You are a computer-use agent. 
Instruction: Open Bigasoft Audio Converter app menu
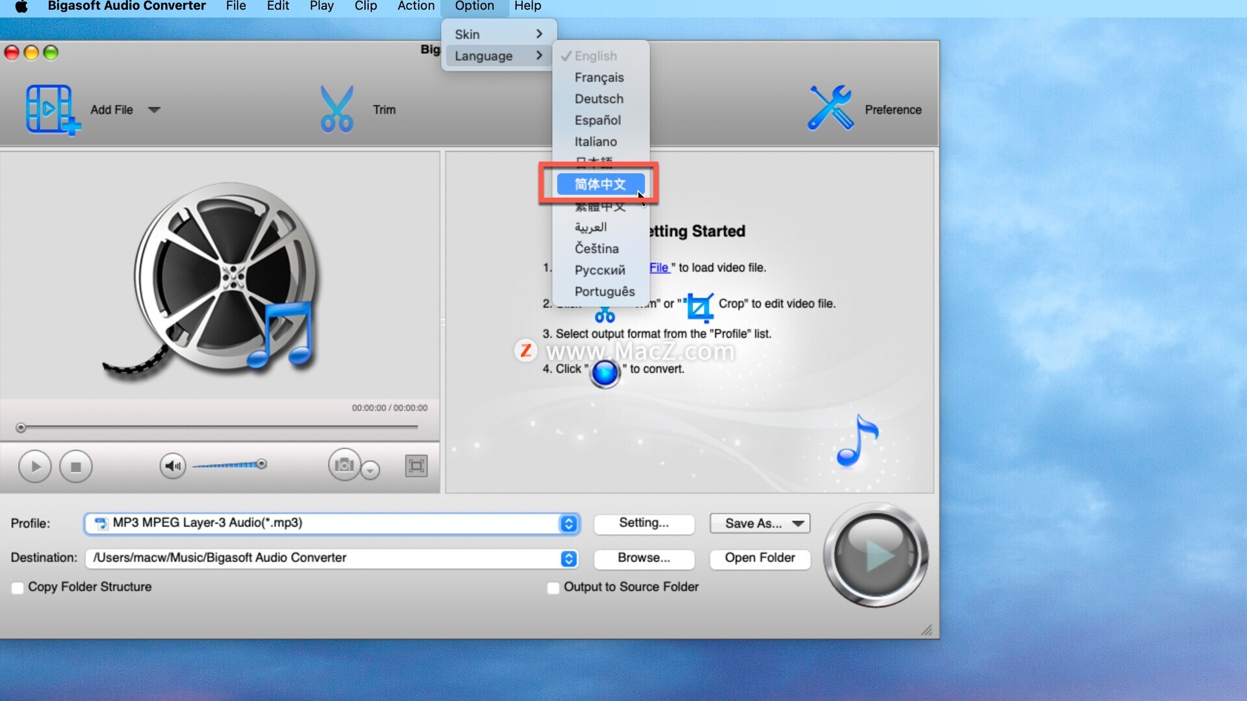tap(127, 6)
